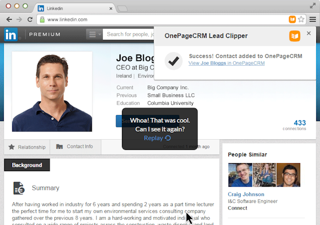Viewport: 320px width, 225px height.
Task: Reload the page with refresh icon
Action: coord(30,20)
